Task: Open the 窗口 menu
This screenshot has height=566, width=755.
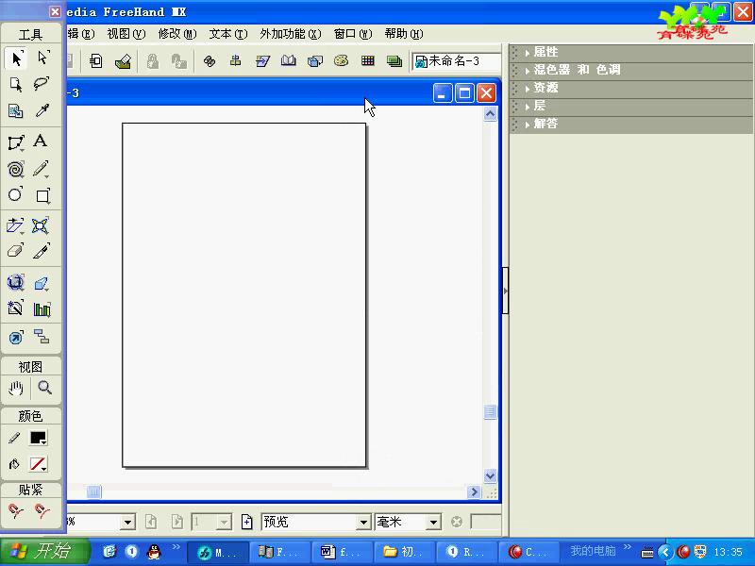Action: point(353,34)
